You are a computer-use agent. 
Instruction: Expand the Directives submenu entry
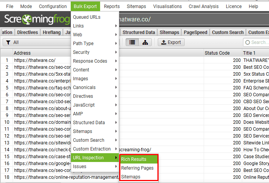95,96
